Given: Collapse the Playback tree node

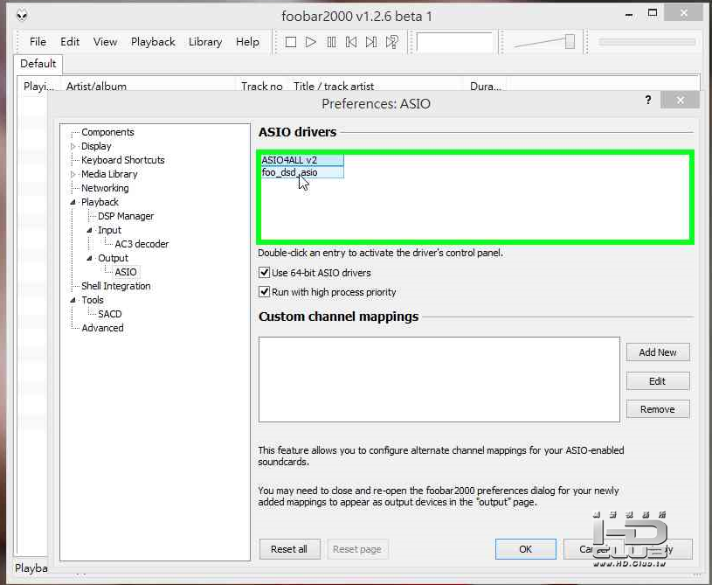Looking at the screenshot, I should pyautogui.click(x=73, y=202).
